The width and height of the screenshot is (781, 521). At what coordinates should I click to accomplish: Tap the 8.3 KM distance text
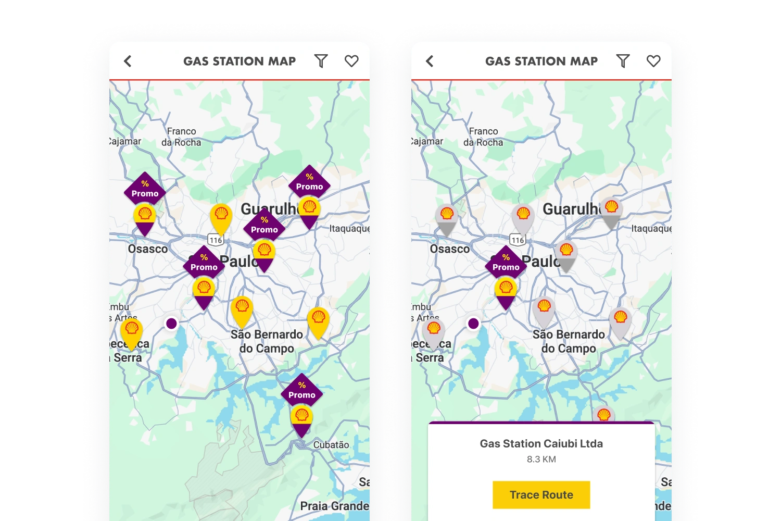[541, 459]
